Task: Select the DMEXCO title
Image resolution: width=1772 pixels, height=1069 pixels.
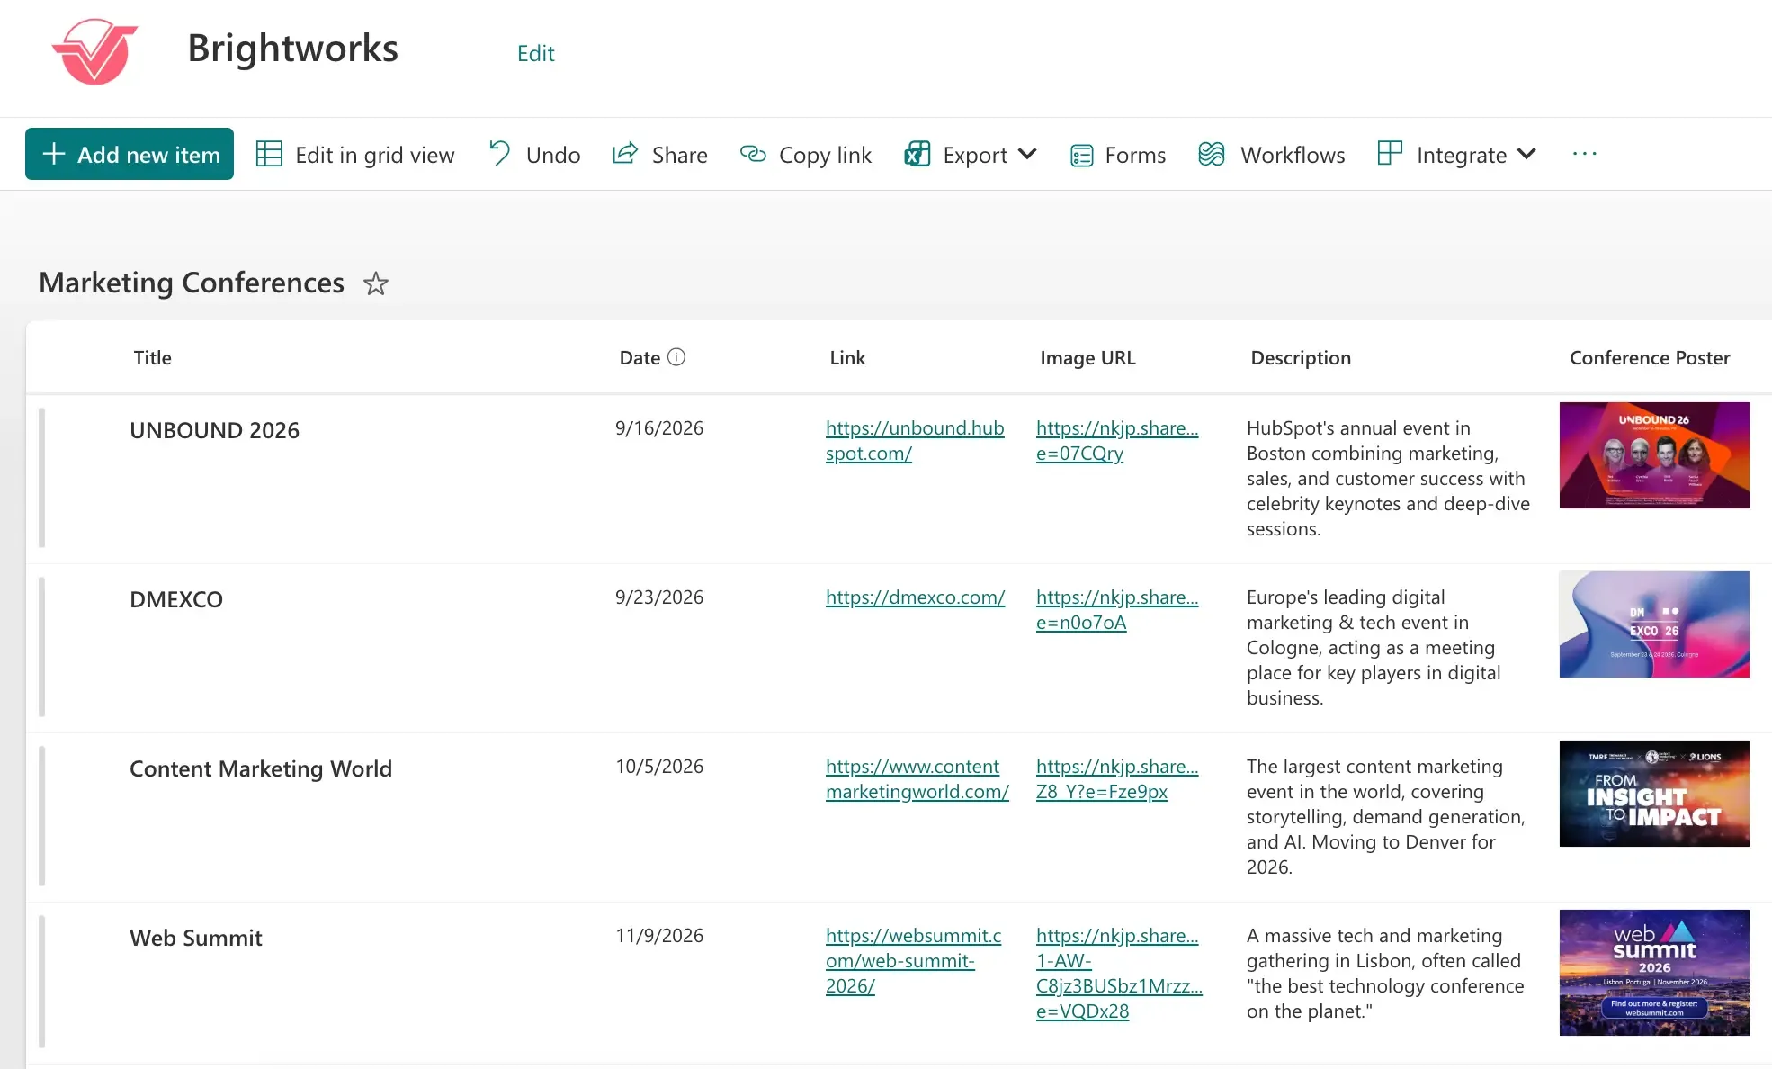Action: click(x=176, y=599)
